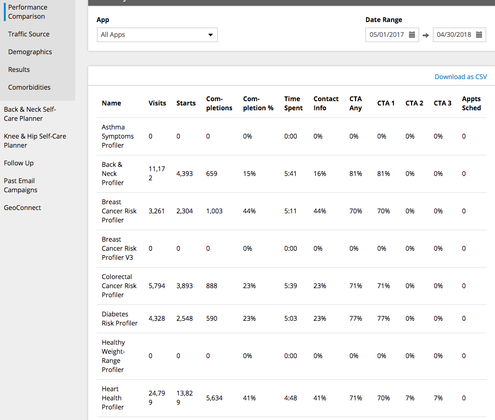This screenshot has width=495, height=420.
Task: Select Healthy Weight-Range Profiler name
Action: point(114,356)
